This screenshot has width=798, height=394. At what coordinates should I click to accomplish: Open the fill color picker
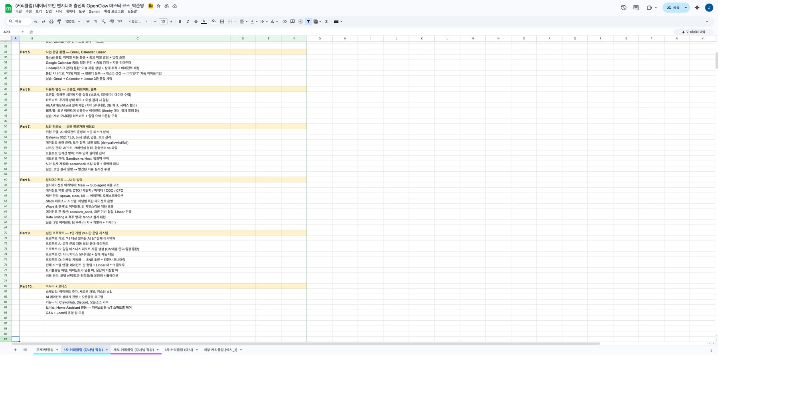point(213,22)
